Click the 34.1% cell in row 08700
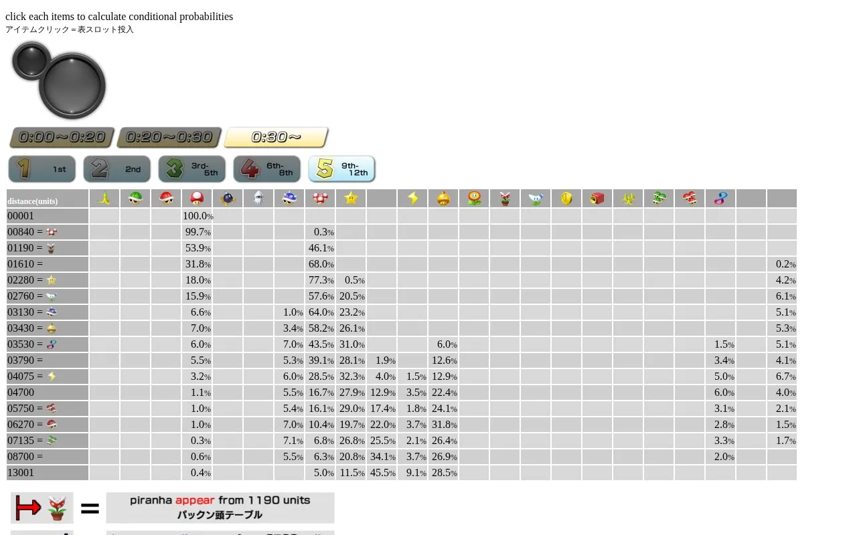 (x=382, y=457)
